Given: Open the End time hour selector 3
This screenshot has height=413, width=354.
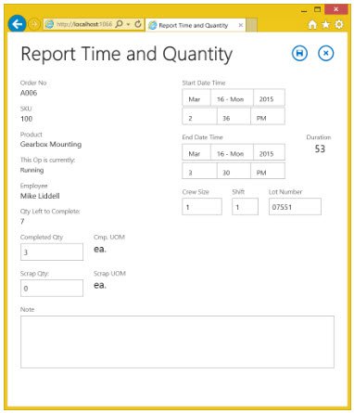Looking at the screenshot, I should (x=199, y=171).
